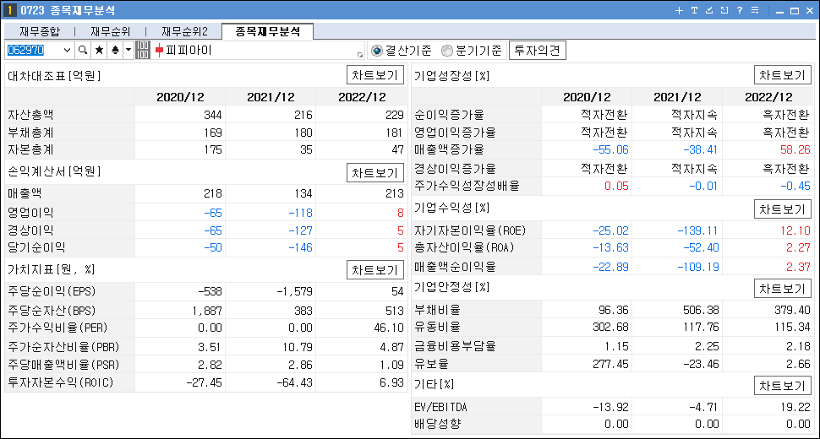Switch to the 재무순위 tab

coord(111,31)
